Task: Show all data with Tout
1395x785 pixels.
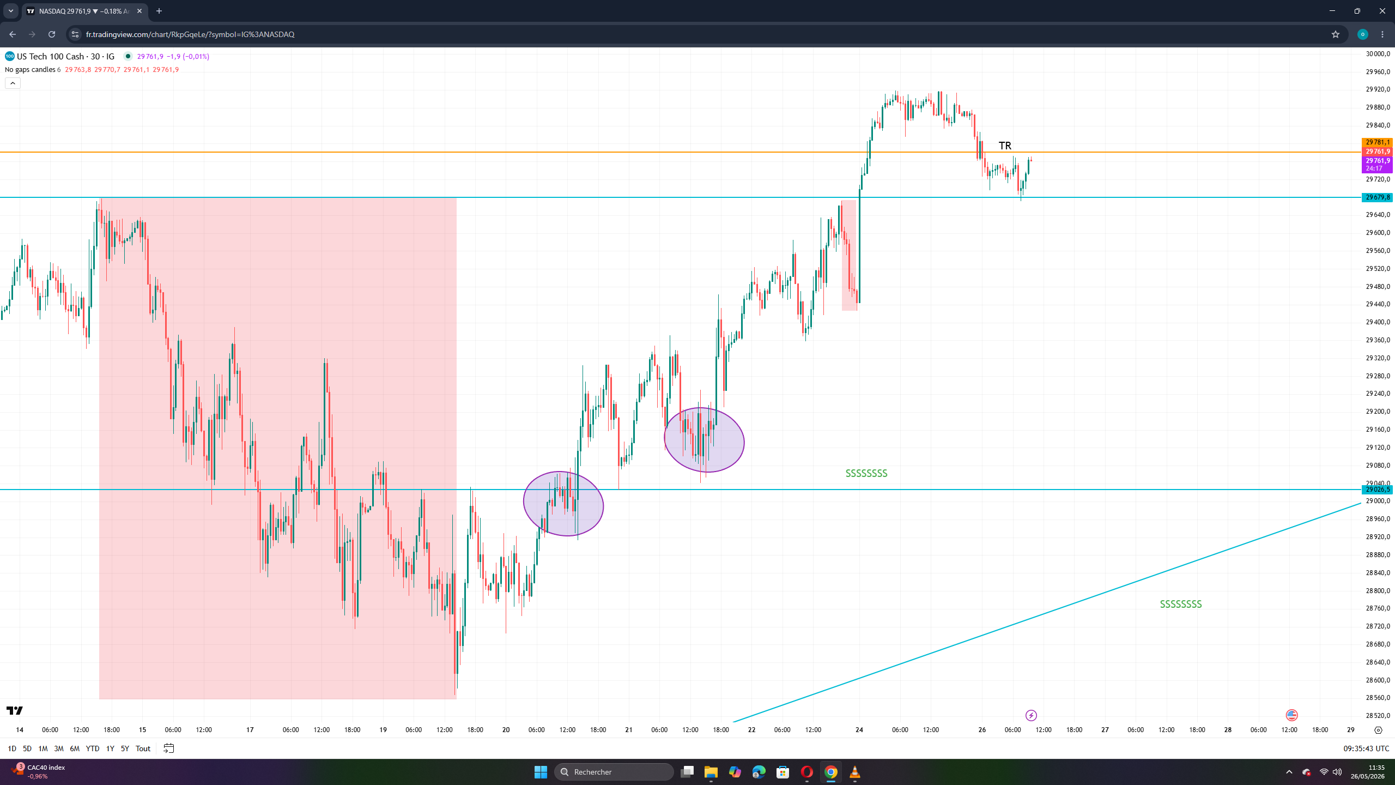Action: (x=143, y=748)
